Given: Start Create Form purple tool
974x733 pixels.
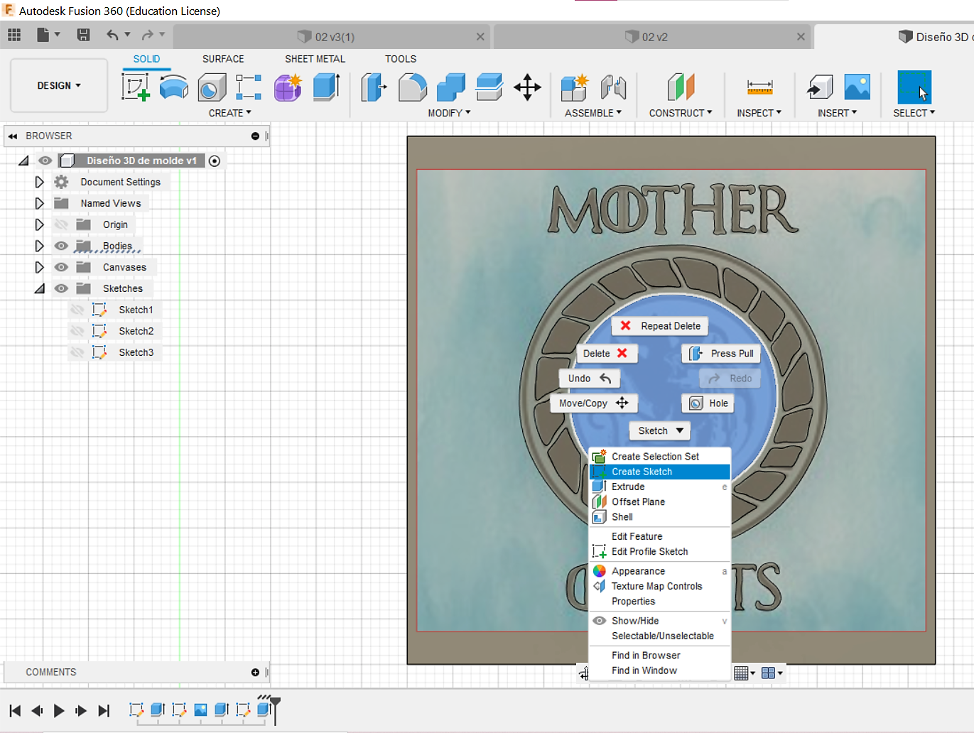Looking at the screenshot, I should pos(288,87).
